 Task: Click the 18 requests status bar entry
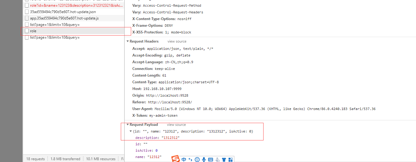[x=35, y=159]
